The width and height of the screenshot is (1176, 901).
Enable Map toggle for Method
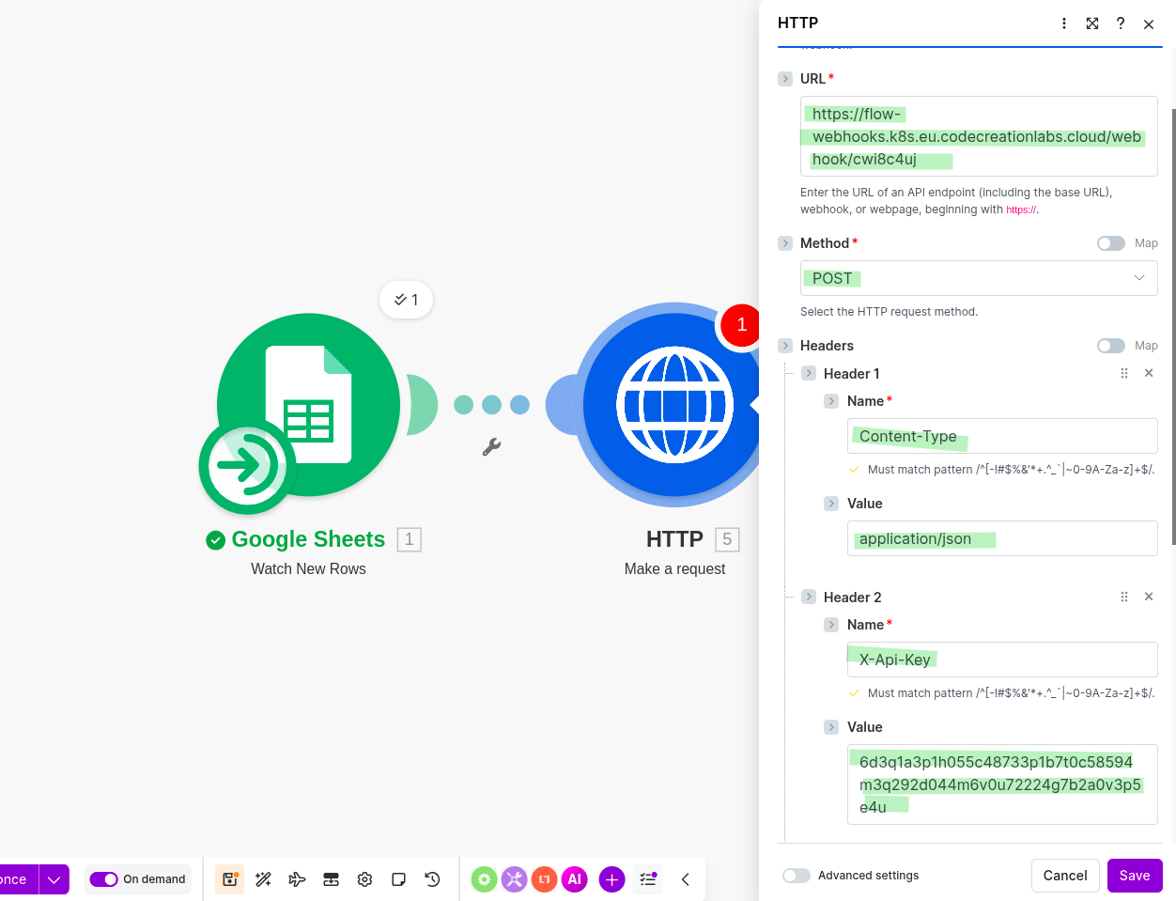tap(1110, 243)
